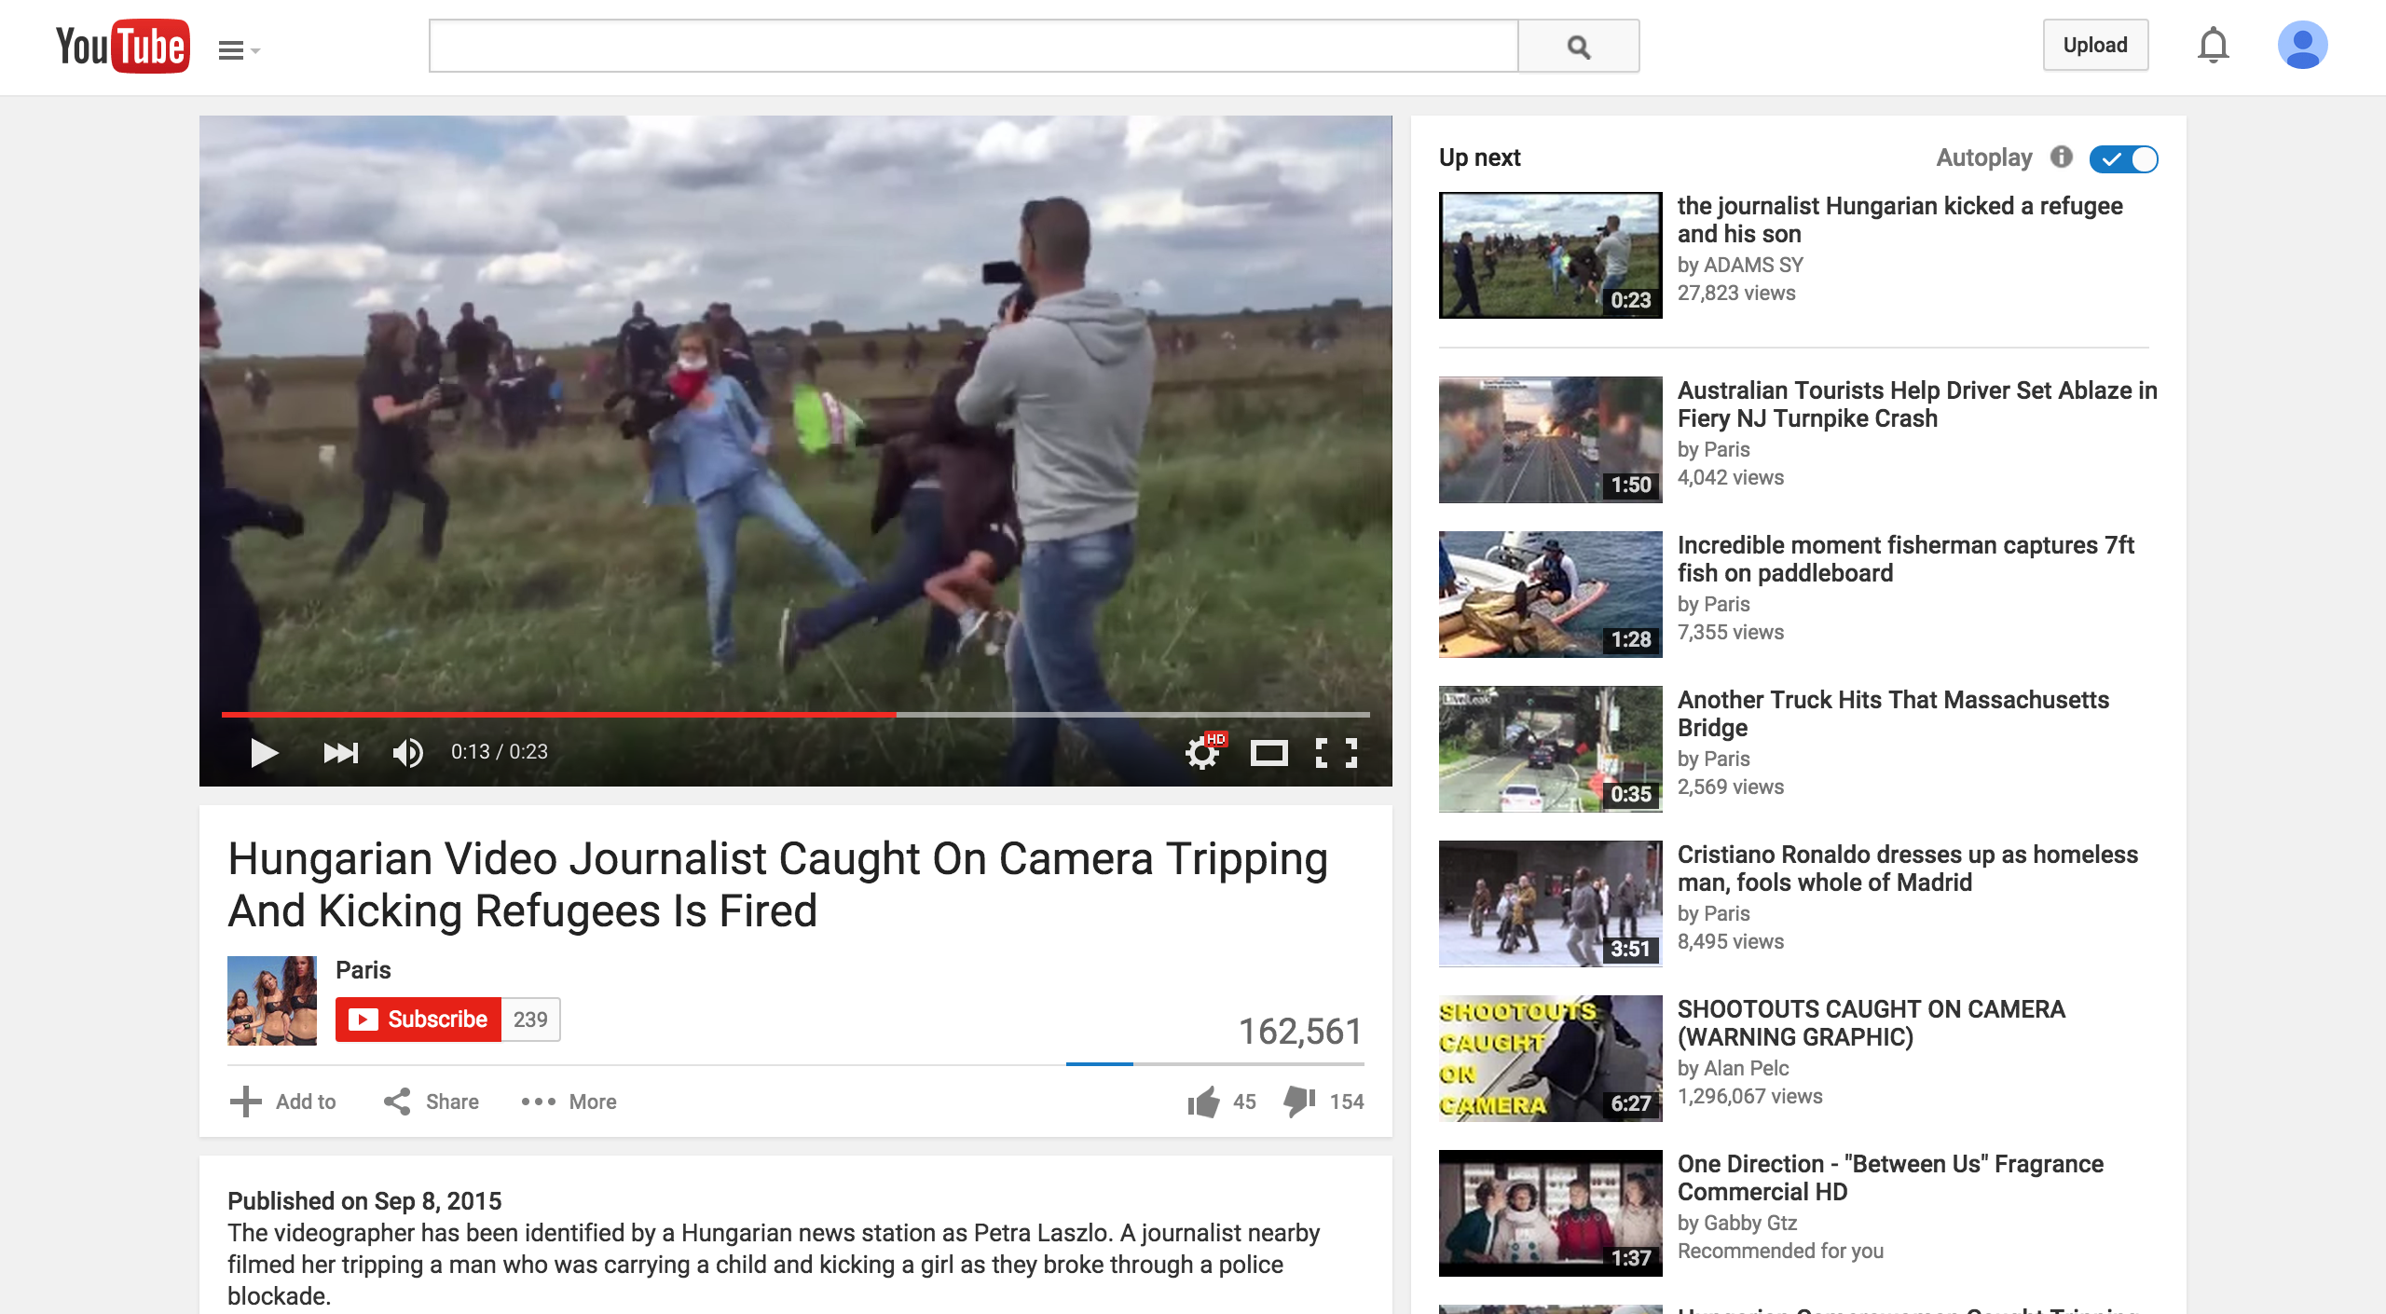Screen dimensions: 2386x1314
Task: Like the video with thumbs up
Action: (1203, 1102)
